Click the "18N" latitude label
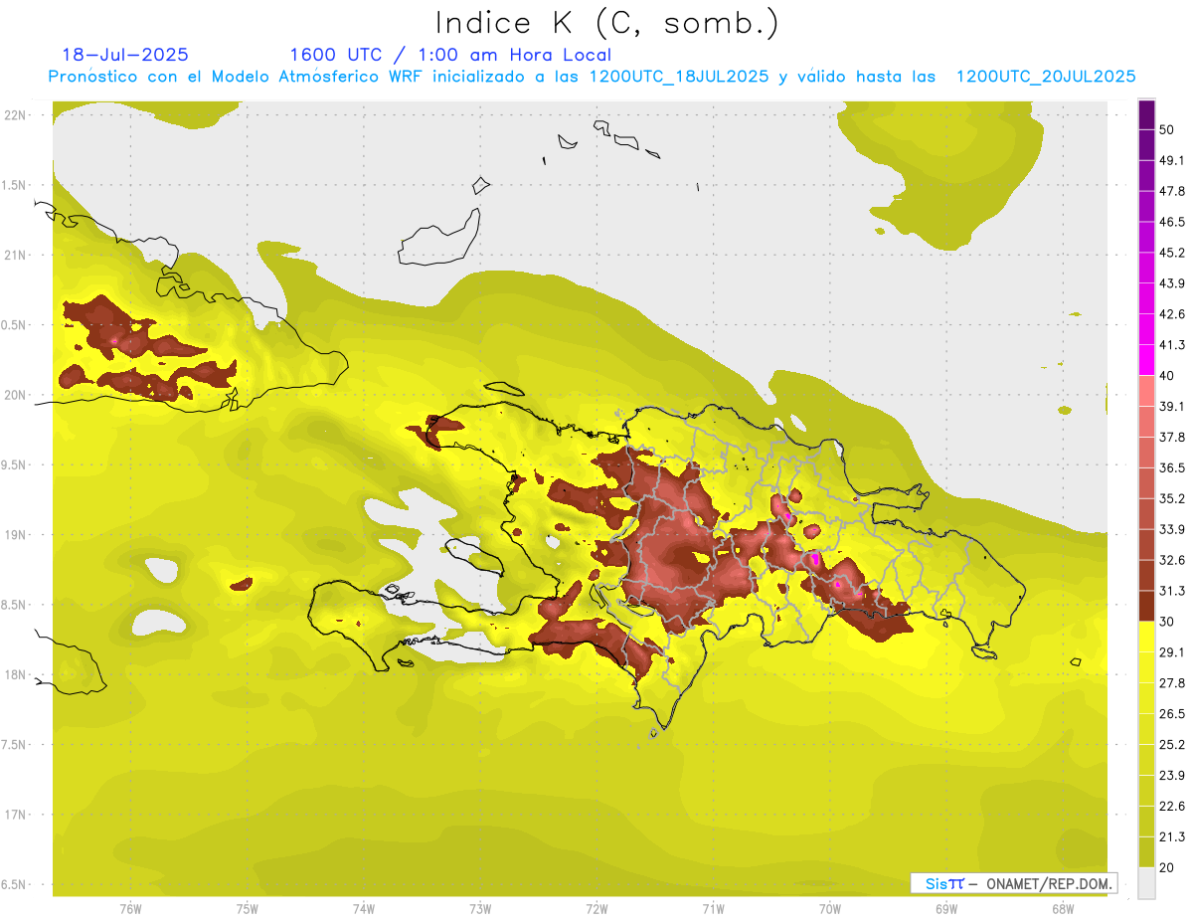 [x=16, y=674]
